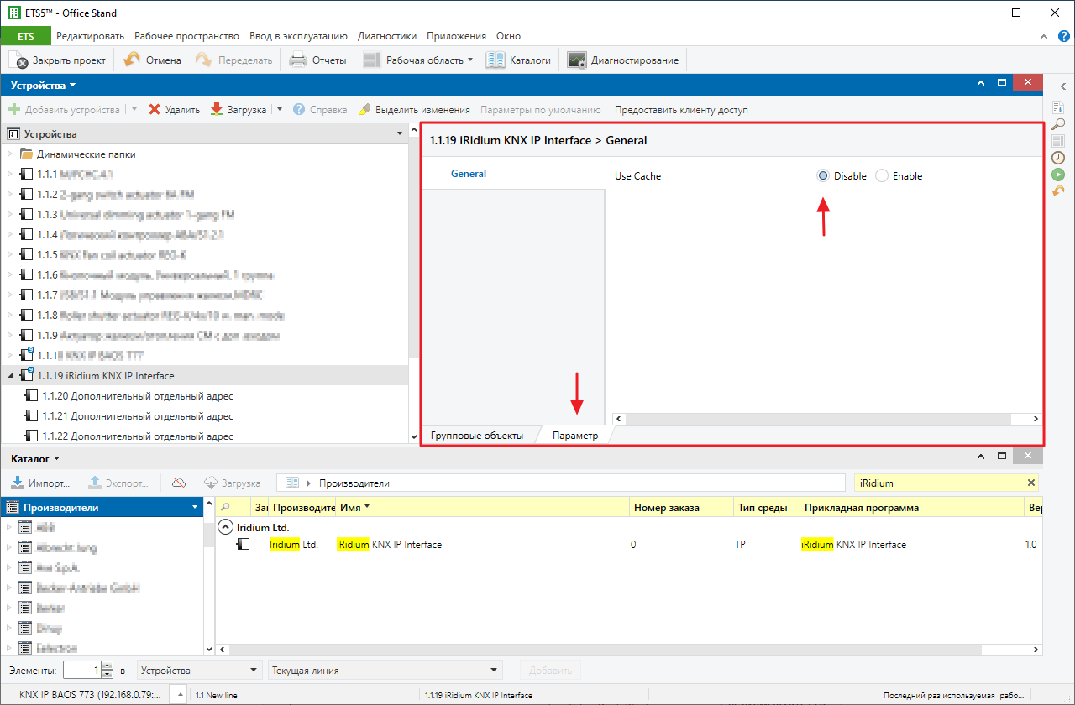The width and height of the screenshot is (1075, 705).
Task: Delete the selected device with Удалить
Action: 174,109
